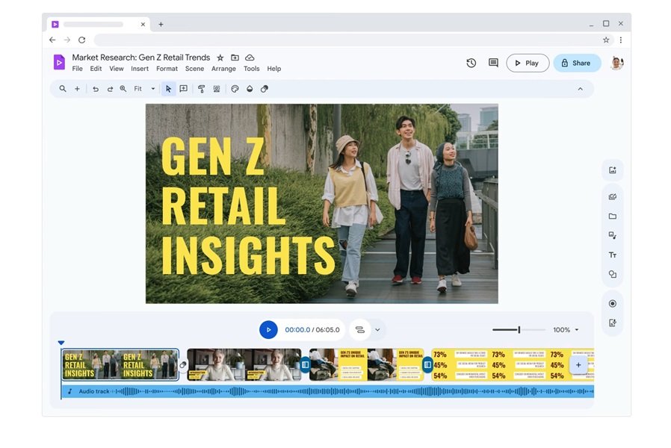Open the color palette toolbar icon

[235, 88]
